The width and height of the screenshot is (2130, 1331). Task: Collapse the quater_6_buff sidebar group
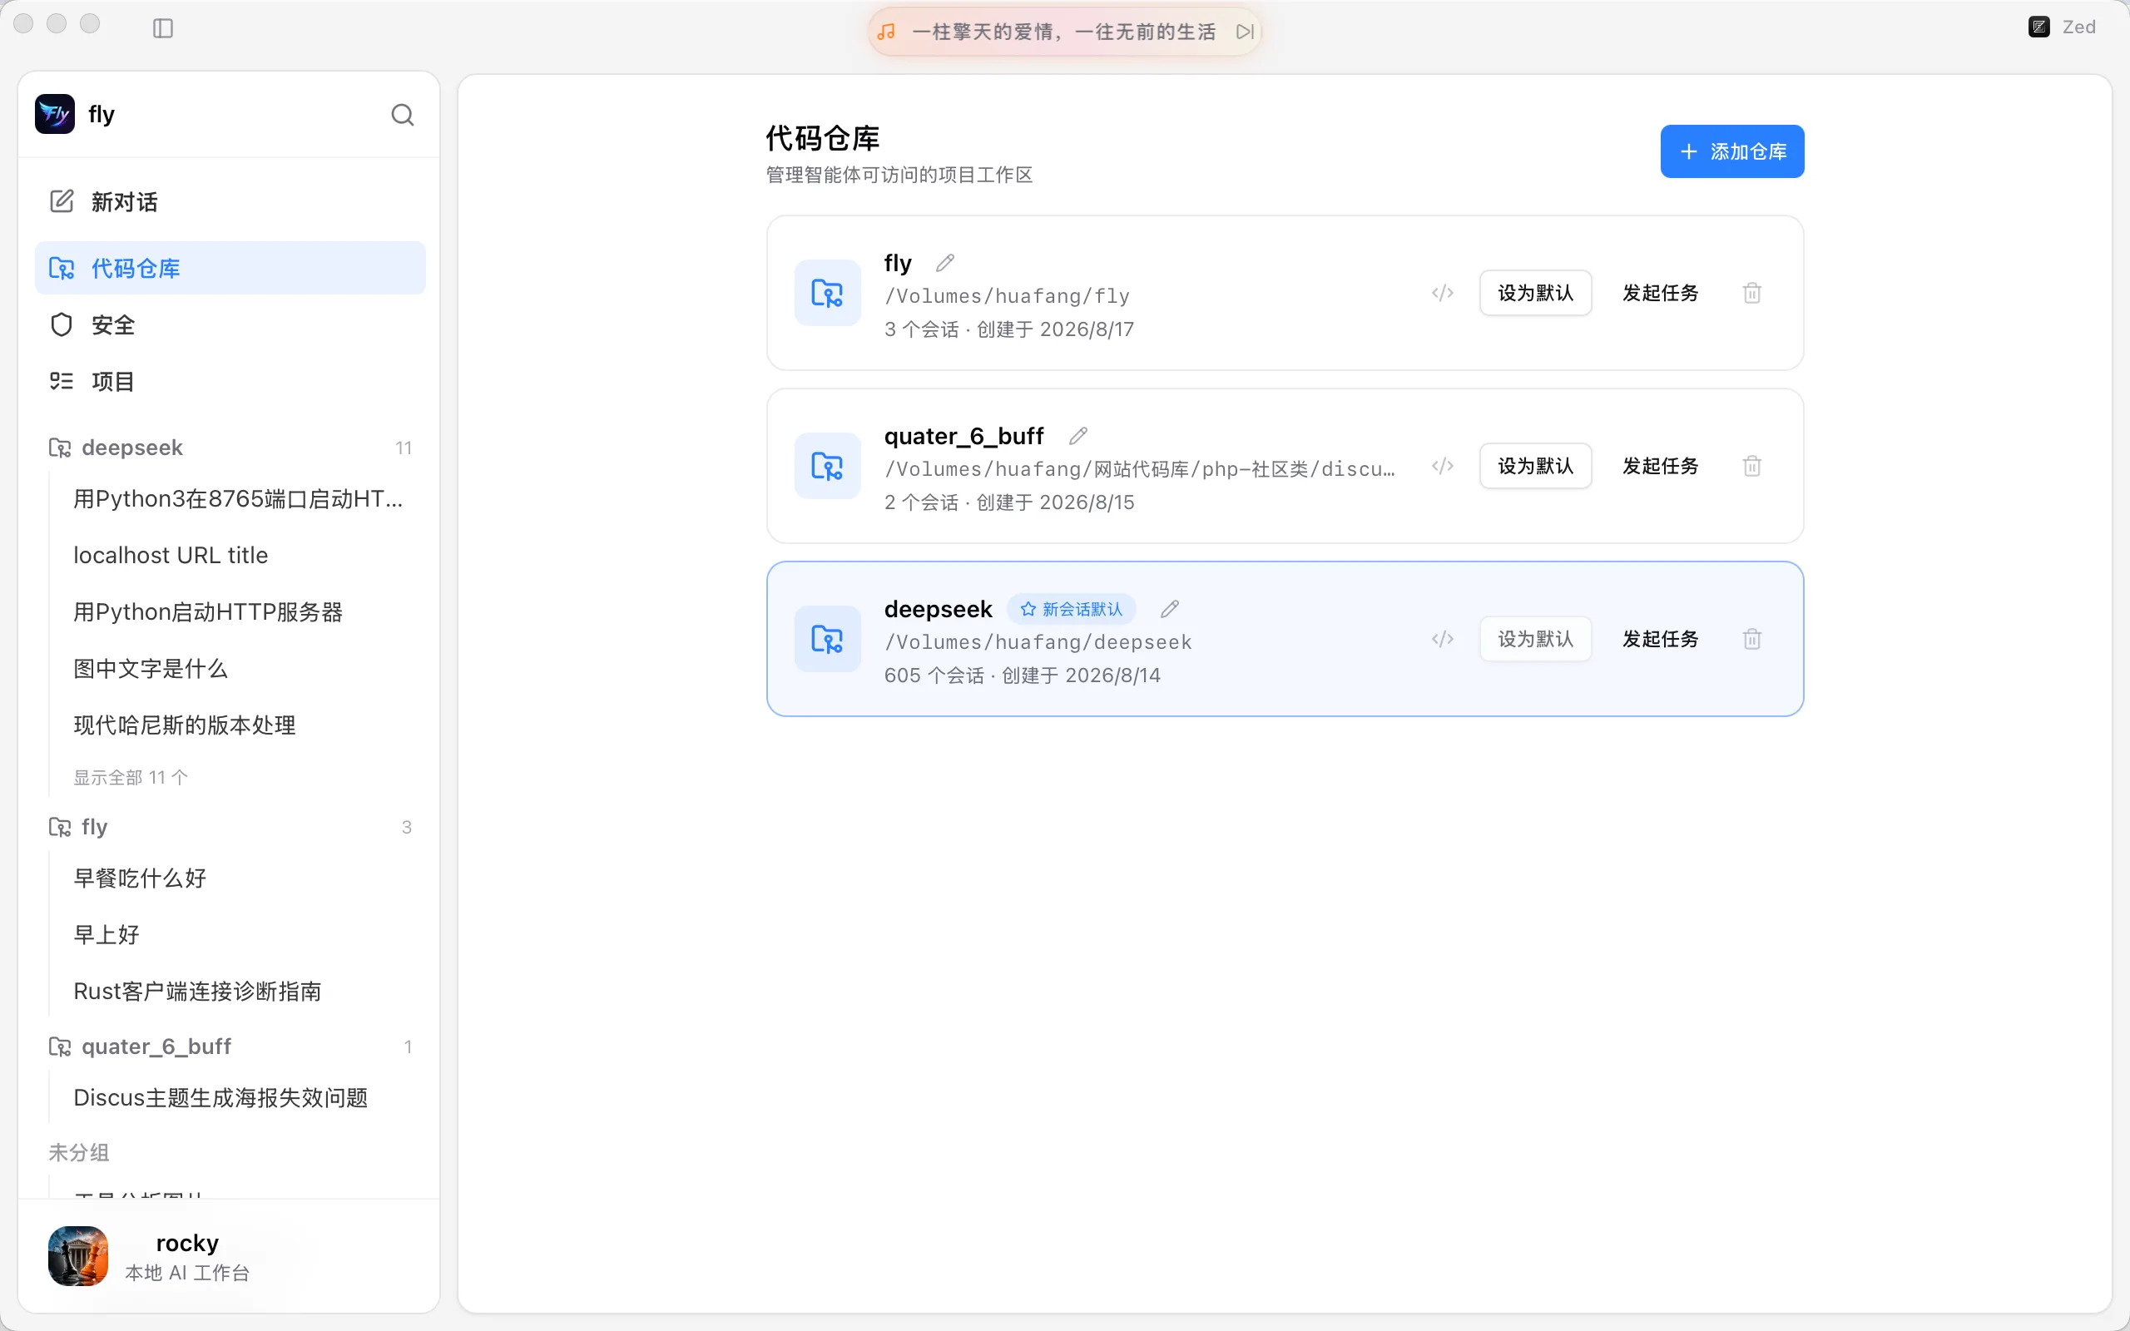click(230, 1046)
